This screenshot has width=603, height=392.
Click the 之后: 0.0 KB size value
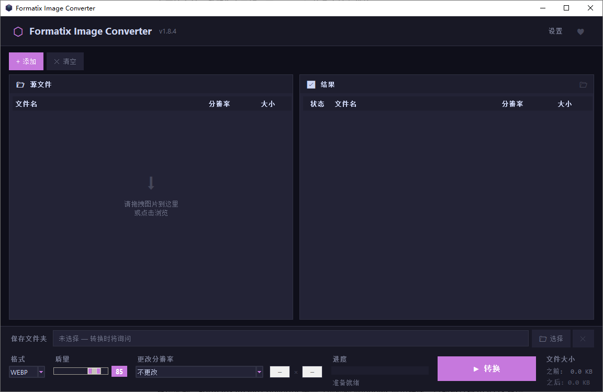[x=568, y=383]
